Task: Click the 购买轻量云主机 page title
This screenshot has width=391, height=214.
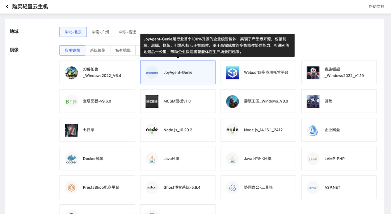Action: [30, 7]
